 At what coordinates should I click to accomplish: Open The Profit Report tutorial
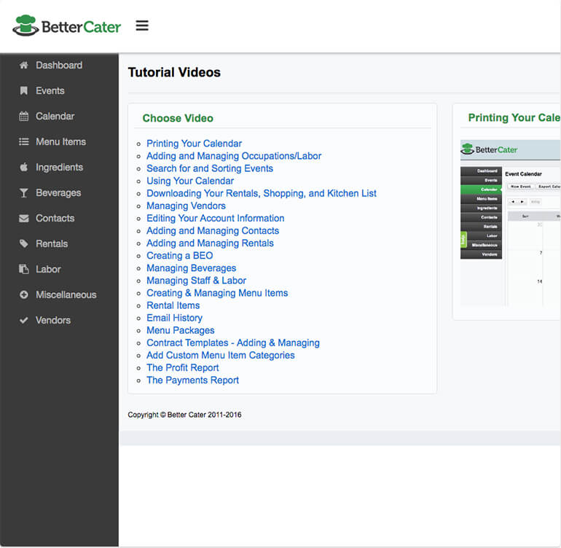pyautogui.click(x=182, y=368)
